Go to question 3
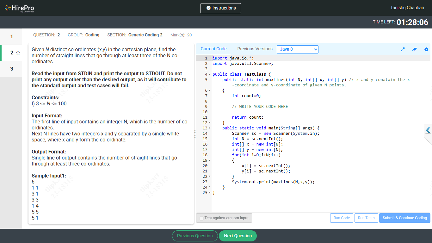 pos(11,69)
